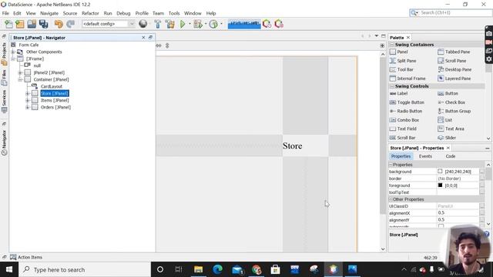
Task: Collapse the Swing Controls palette section
Action: pos(392,86)
